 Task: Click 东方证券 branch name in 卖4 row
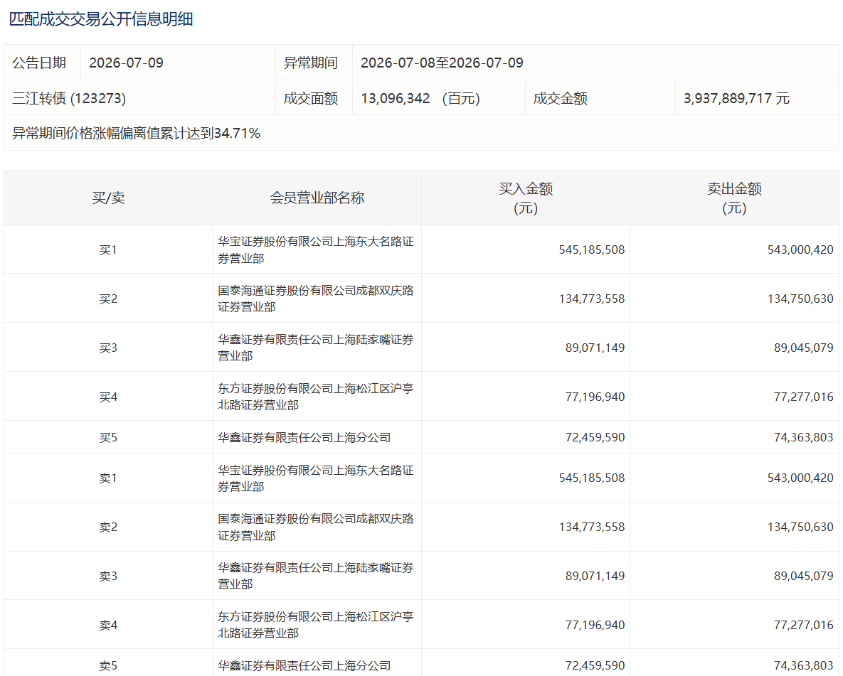coord(316,625)
